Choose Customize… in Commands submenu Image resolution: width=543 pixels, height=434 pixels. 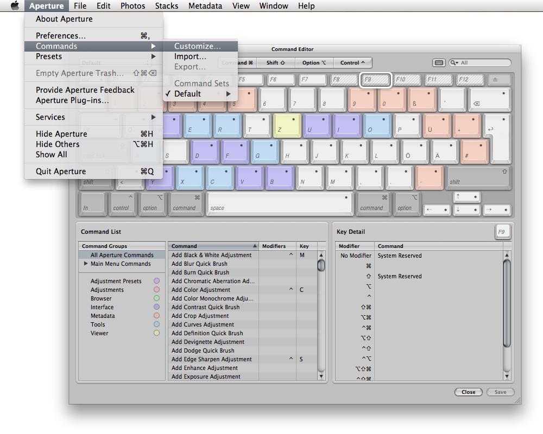(200, 46)
